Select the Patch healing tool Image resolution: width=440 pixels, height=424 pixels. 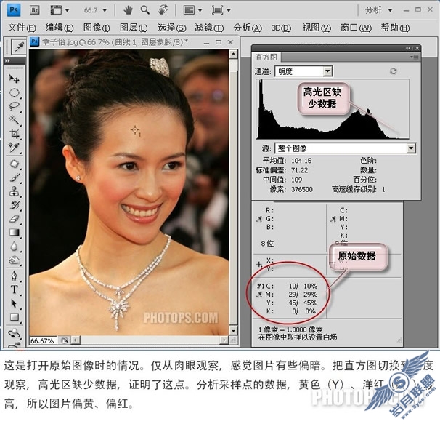pos(14,164)
